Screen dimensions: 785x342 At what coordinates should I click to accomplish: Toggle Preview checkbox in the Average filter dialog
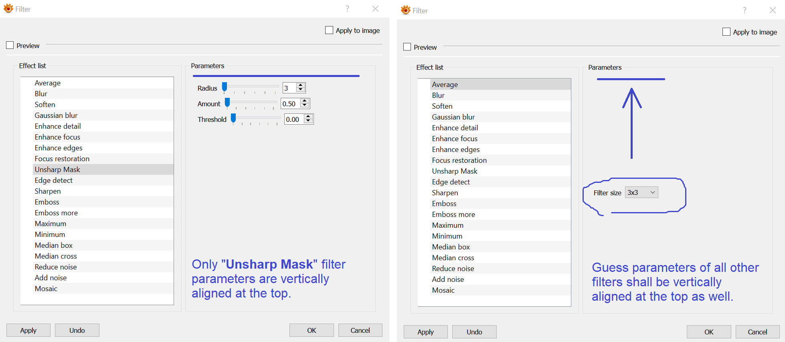click(x=407, y=47)
